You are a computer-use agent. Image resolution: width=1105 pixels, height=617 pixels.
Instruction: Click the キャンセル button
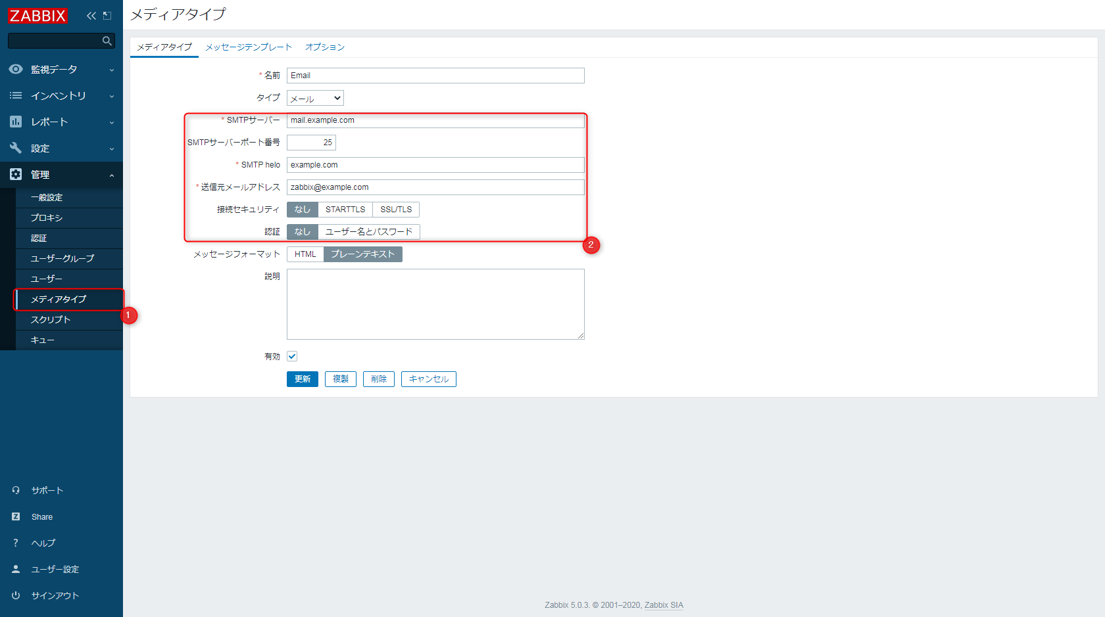pyautogui.click(x=429, y=379)
